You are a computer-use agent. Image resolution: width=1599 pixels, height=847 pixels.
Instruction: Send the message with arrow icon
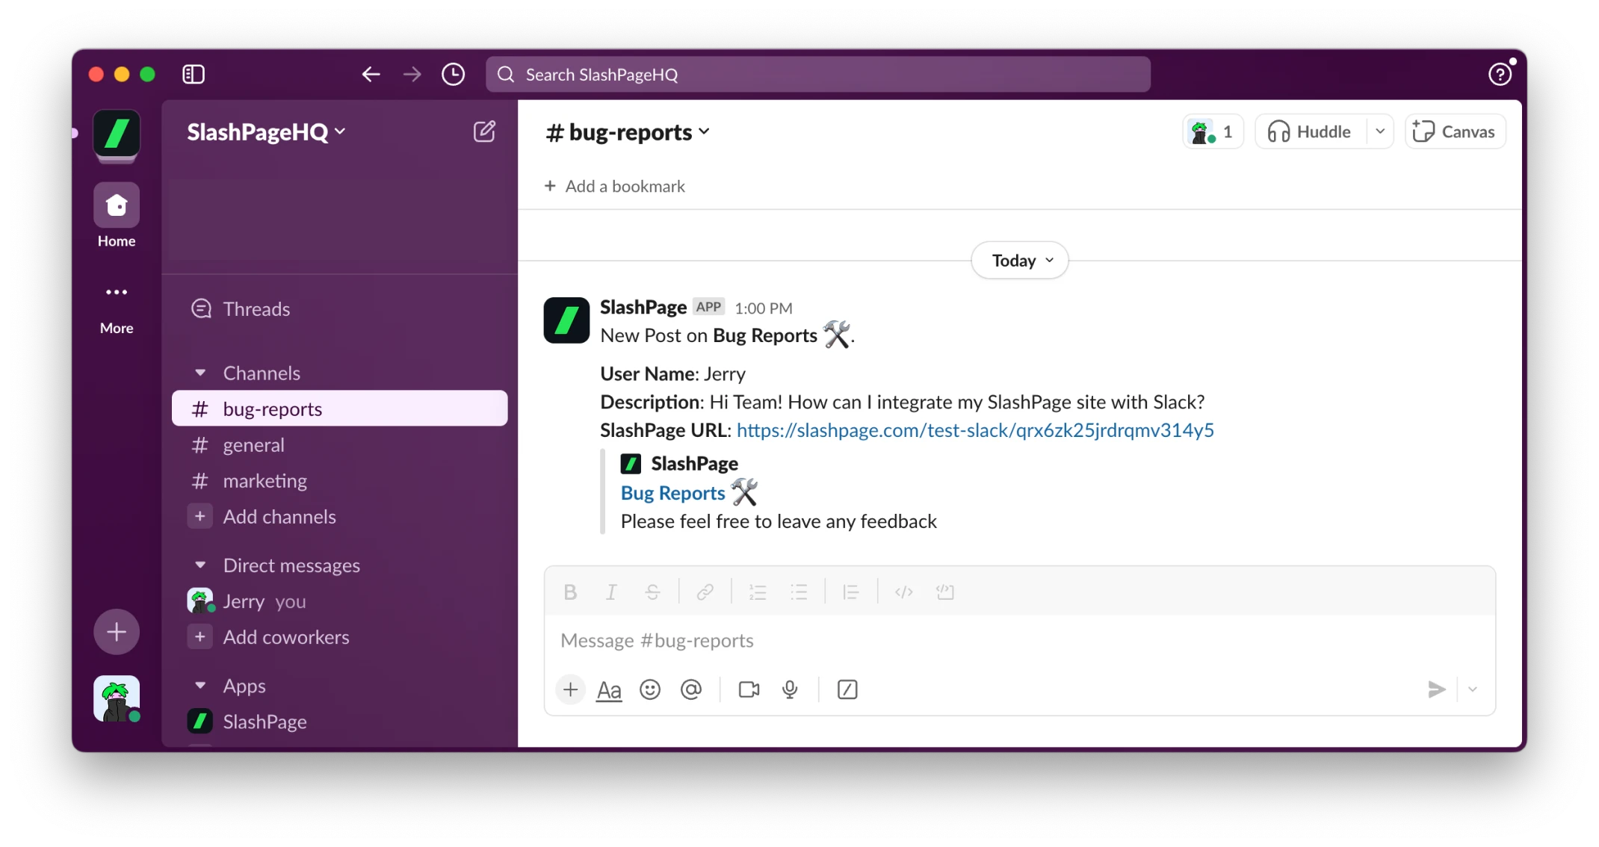[1436, 689]
